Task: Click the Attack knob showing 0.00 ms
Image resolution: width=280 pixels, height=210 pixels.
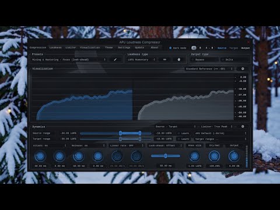Action: tap(60, 156)
